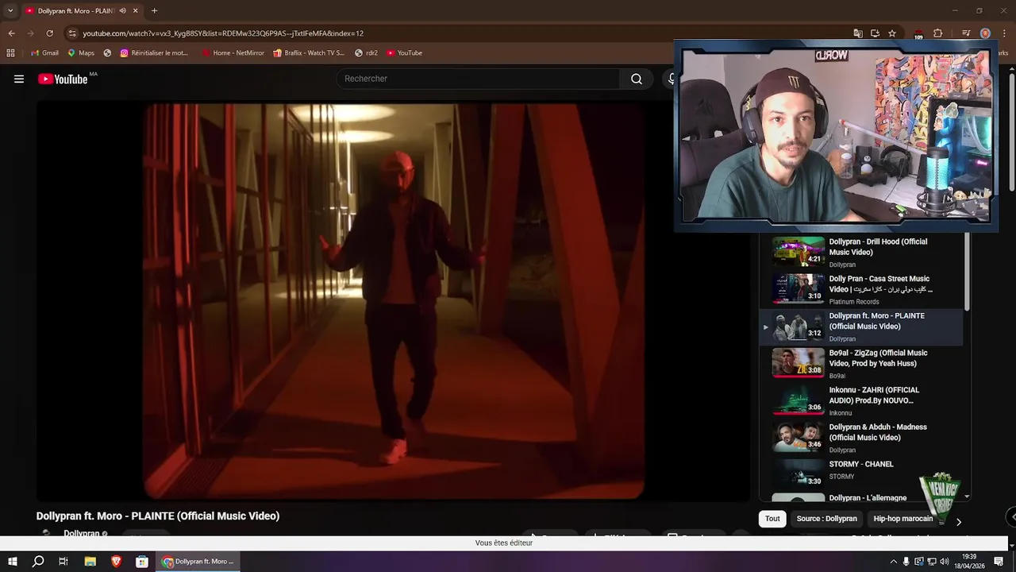The height and width of the screenshot is (572, 1016).
Task: Open the Braflix - Watch TV bookmark
Action: coord(309,52)
